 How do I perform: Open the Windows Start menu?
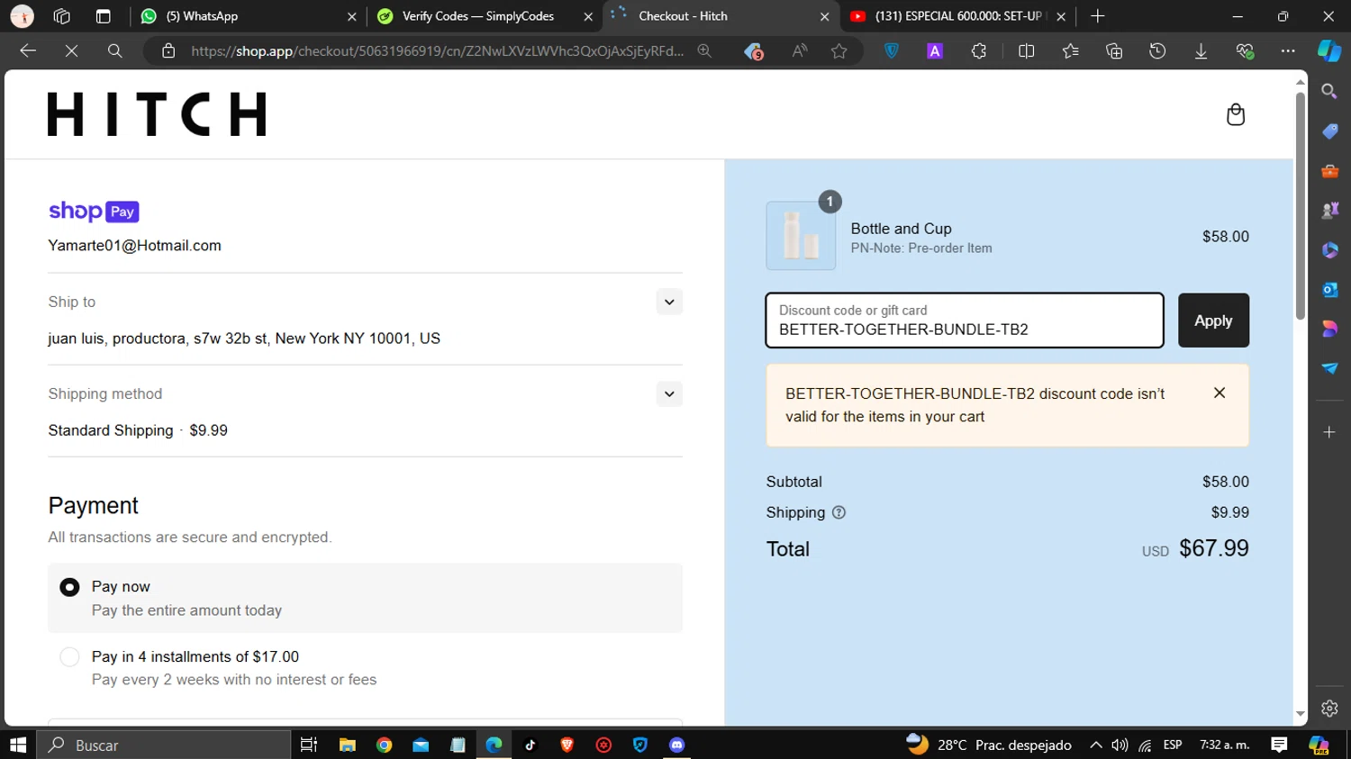tap(18, 745)
